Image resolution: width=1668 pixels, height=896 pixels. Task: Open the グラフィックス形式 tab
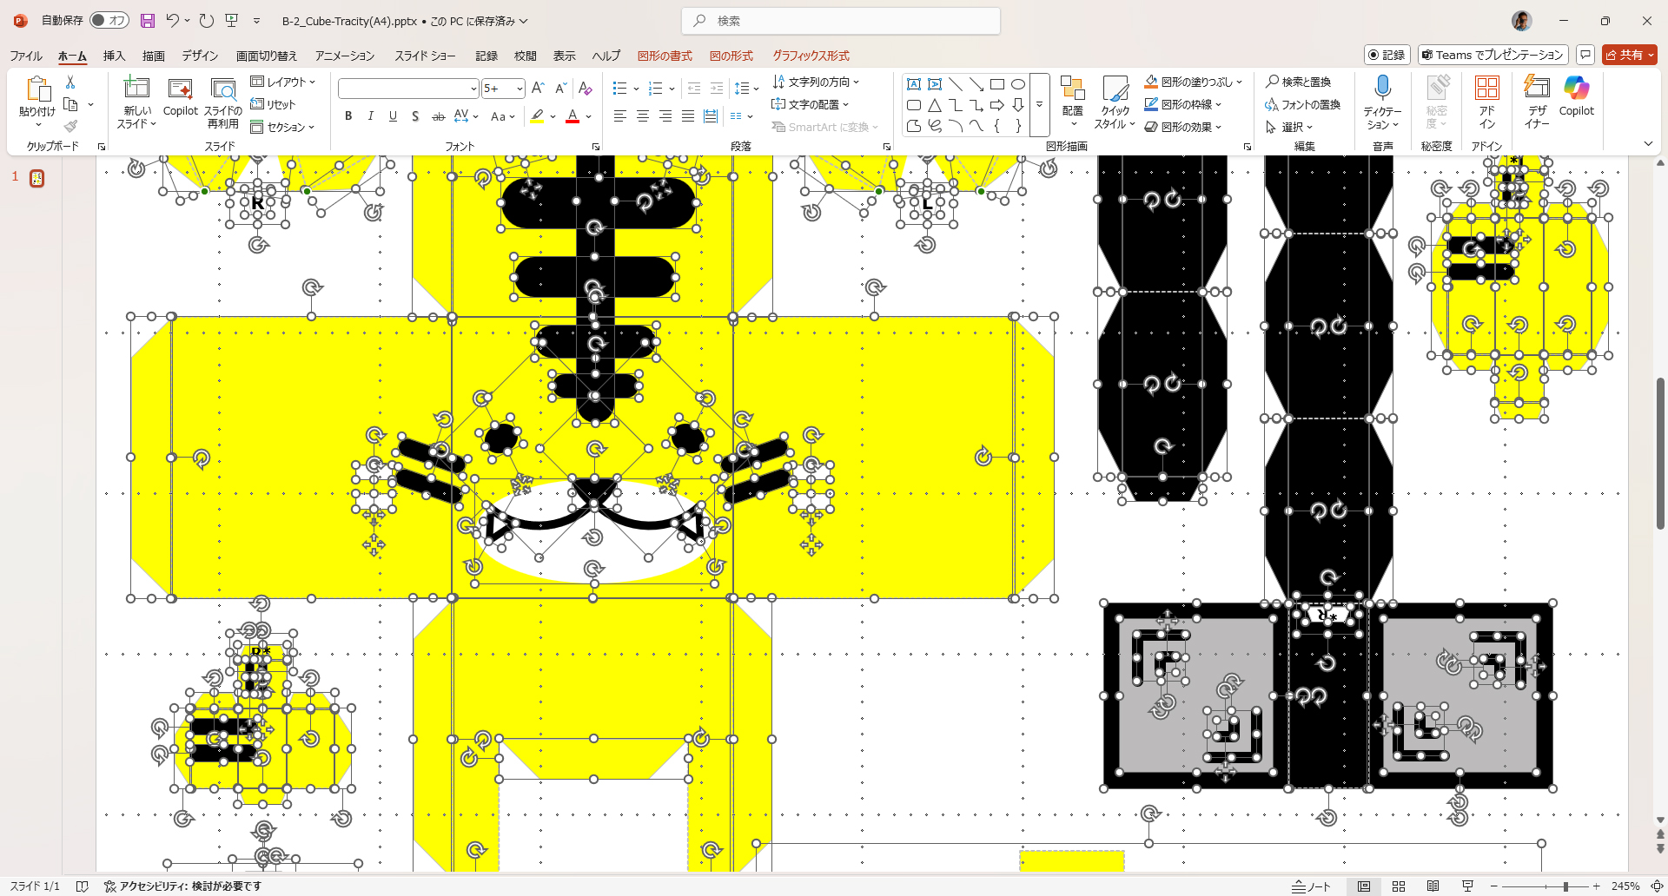pyautogui.click(x=811, y=56)
